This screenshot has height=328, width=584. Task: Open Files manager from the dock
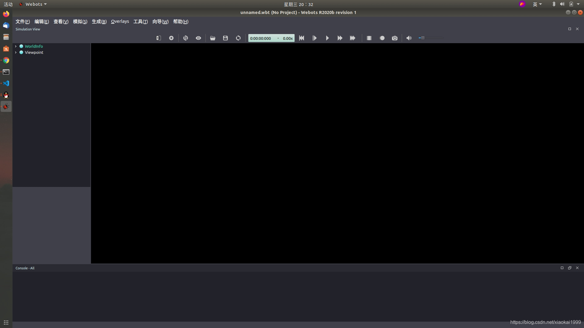tap(6, 37)
